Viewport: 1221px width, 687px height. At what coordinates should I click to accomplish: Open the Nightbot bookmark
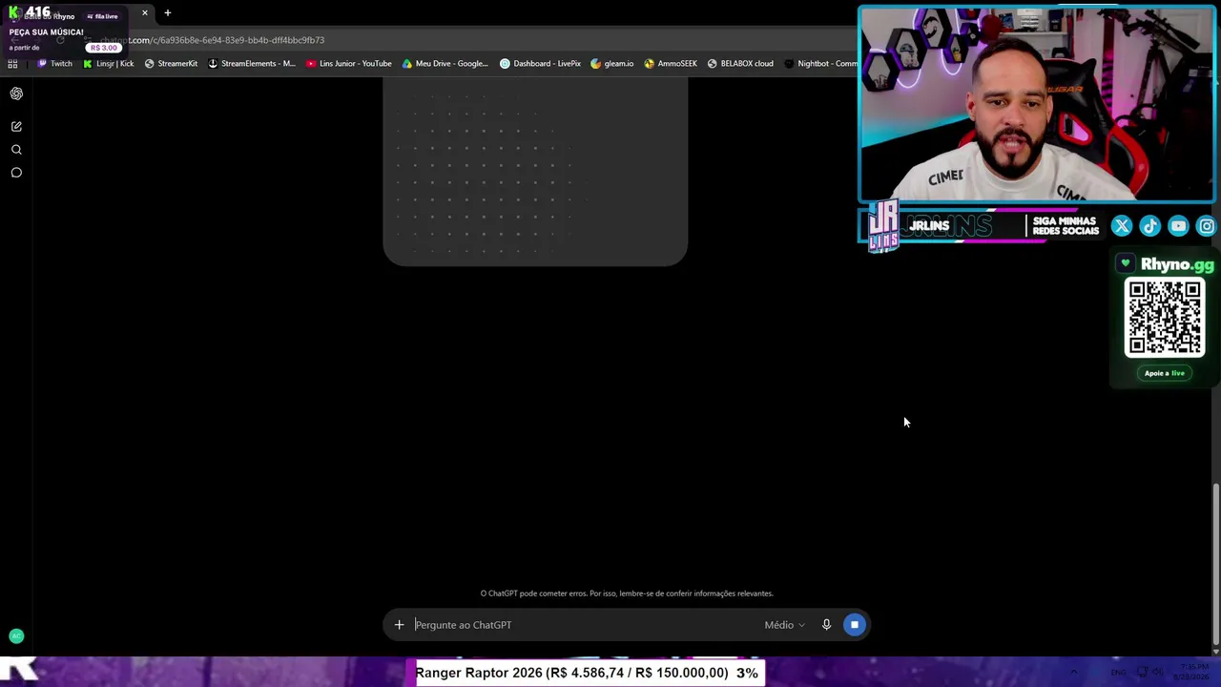(x=820, y=64)
